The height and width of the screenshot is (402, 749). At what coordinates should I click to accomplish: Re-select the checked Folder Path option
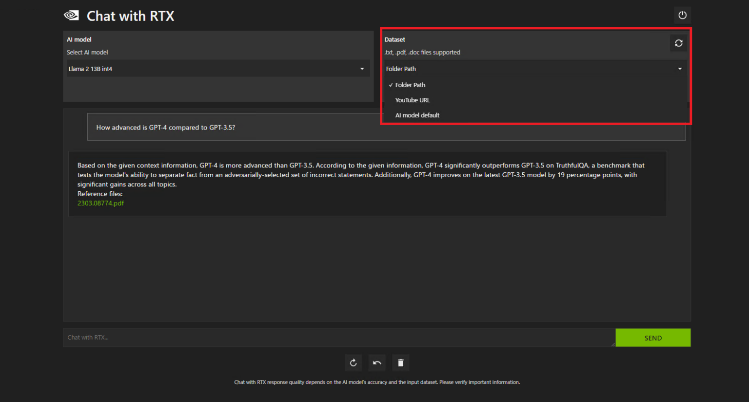click(411, 85)
